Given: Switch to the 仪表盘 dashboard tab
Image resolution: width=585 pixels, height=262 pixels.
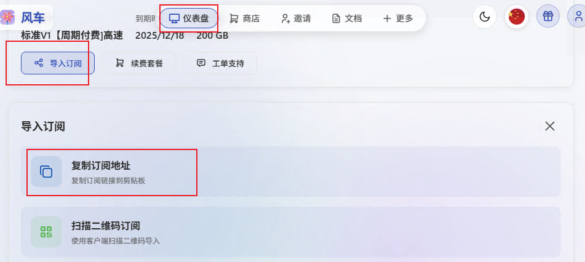Looking at the screenshot, I should click(189, 18).
